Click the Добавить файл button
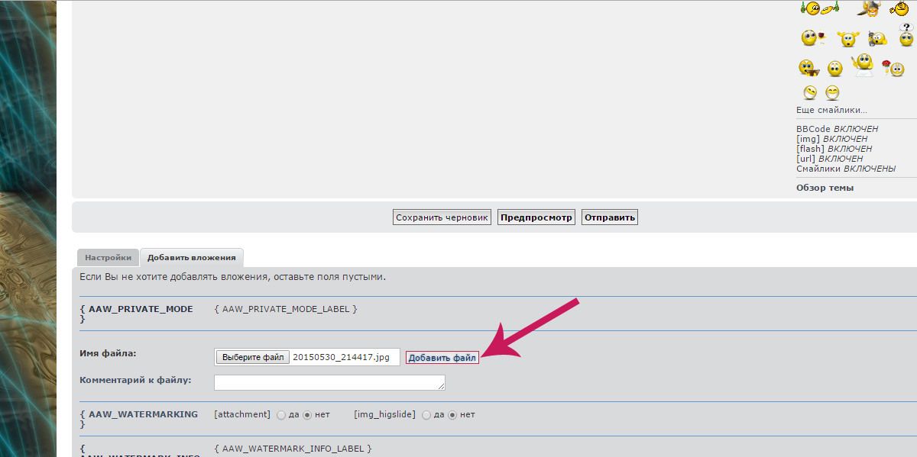 tap(442, 358)
